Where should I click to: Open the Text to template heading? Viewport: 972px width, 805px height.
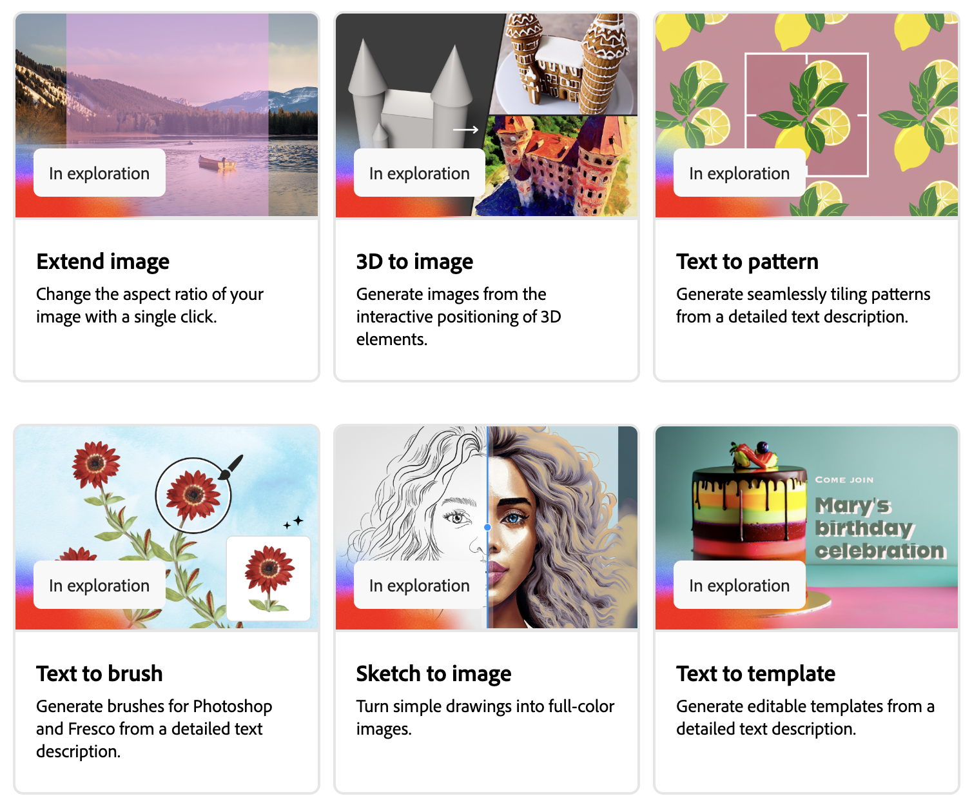click(x=755, y=673)
